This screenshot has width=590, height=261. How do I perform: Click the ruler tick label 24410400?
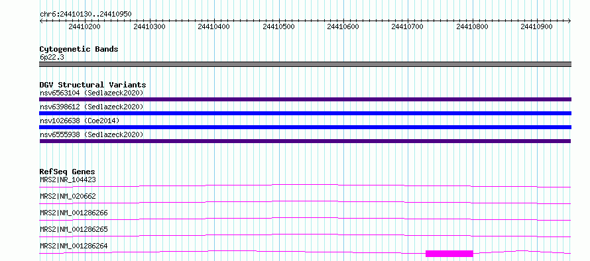click(213, 26)
